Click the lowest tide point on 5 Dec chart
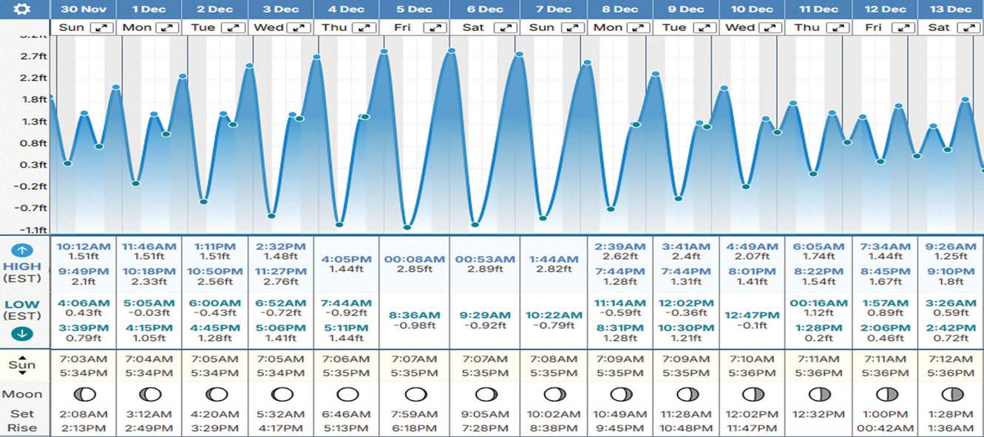 [407, 227]
